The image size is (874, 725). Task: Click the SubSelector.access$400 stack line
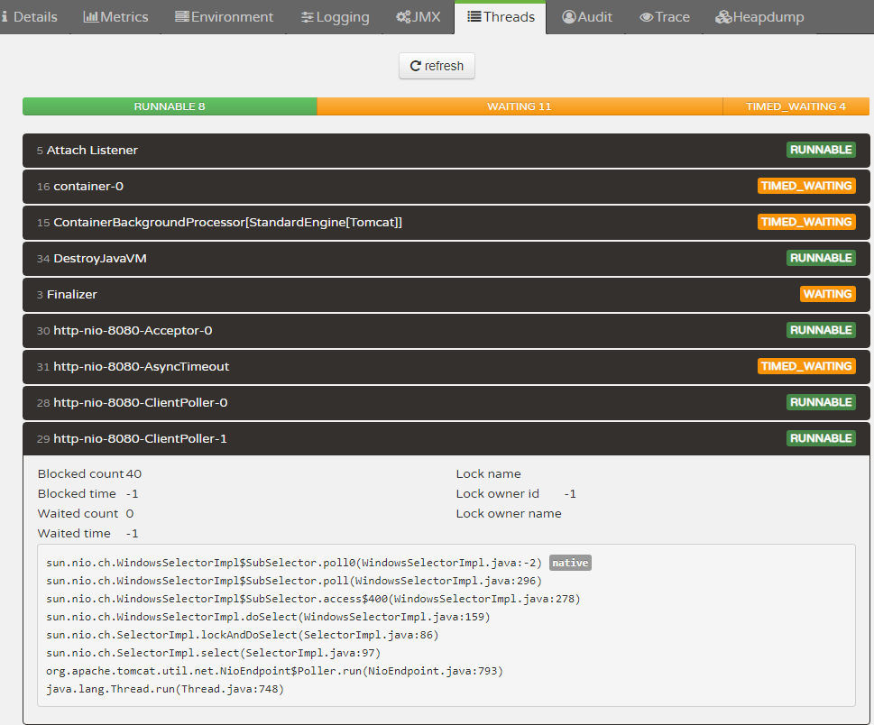313,599
